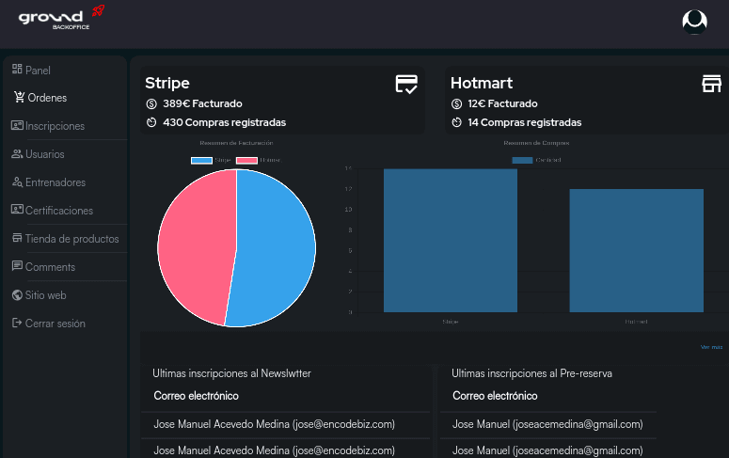Click Cerrar sesión to log out
Image resolution: width=729 pixels, height=458 pixels.
[x=55, y=324]
